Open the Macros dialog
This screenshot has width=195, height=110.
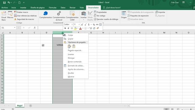point(10,15)
